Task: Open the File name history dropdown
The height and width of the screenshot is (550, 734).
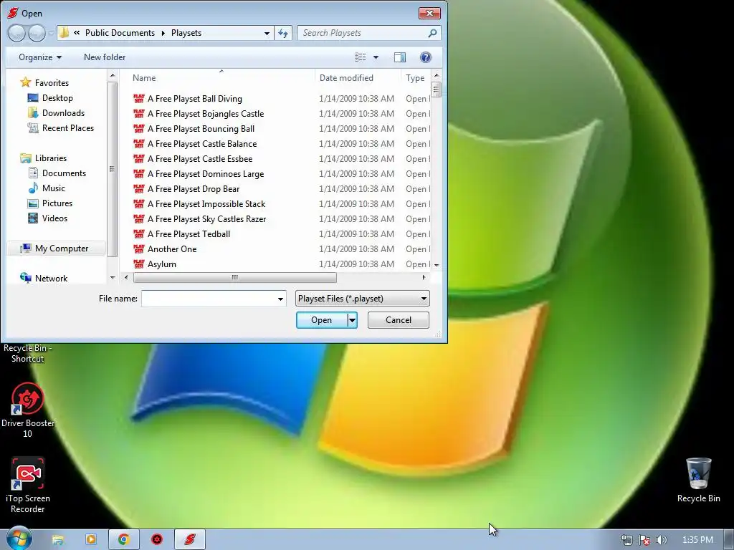Action: 280,299
